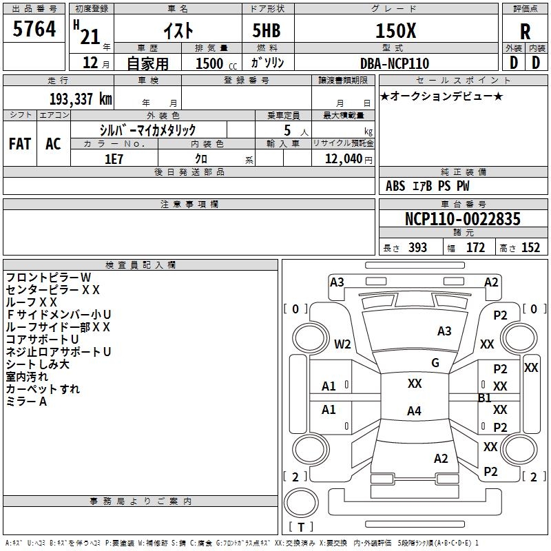Click the spare tire T indicator
Screen dimensions: 551x551
(x=301, y=527)
